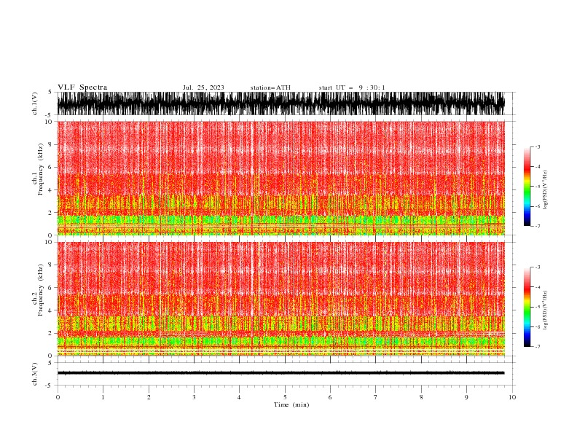The height and width of the screenshot is (446, 577).
Task: Click the time axis tick label "7"
Action: 376,397
